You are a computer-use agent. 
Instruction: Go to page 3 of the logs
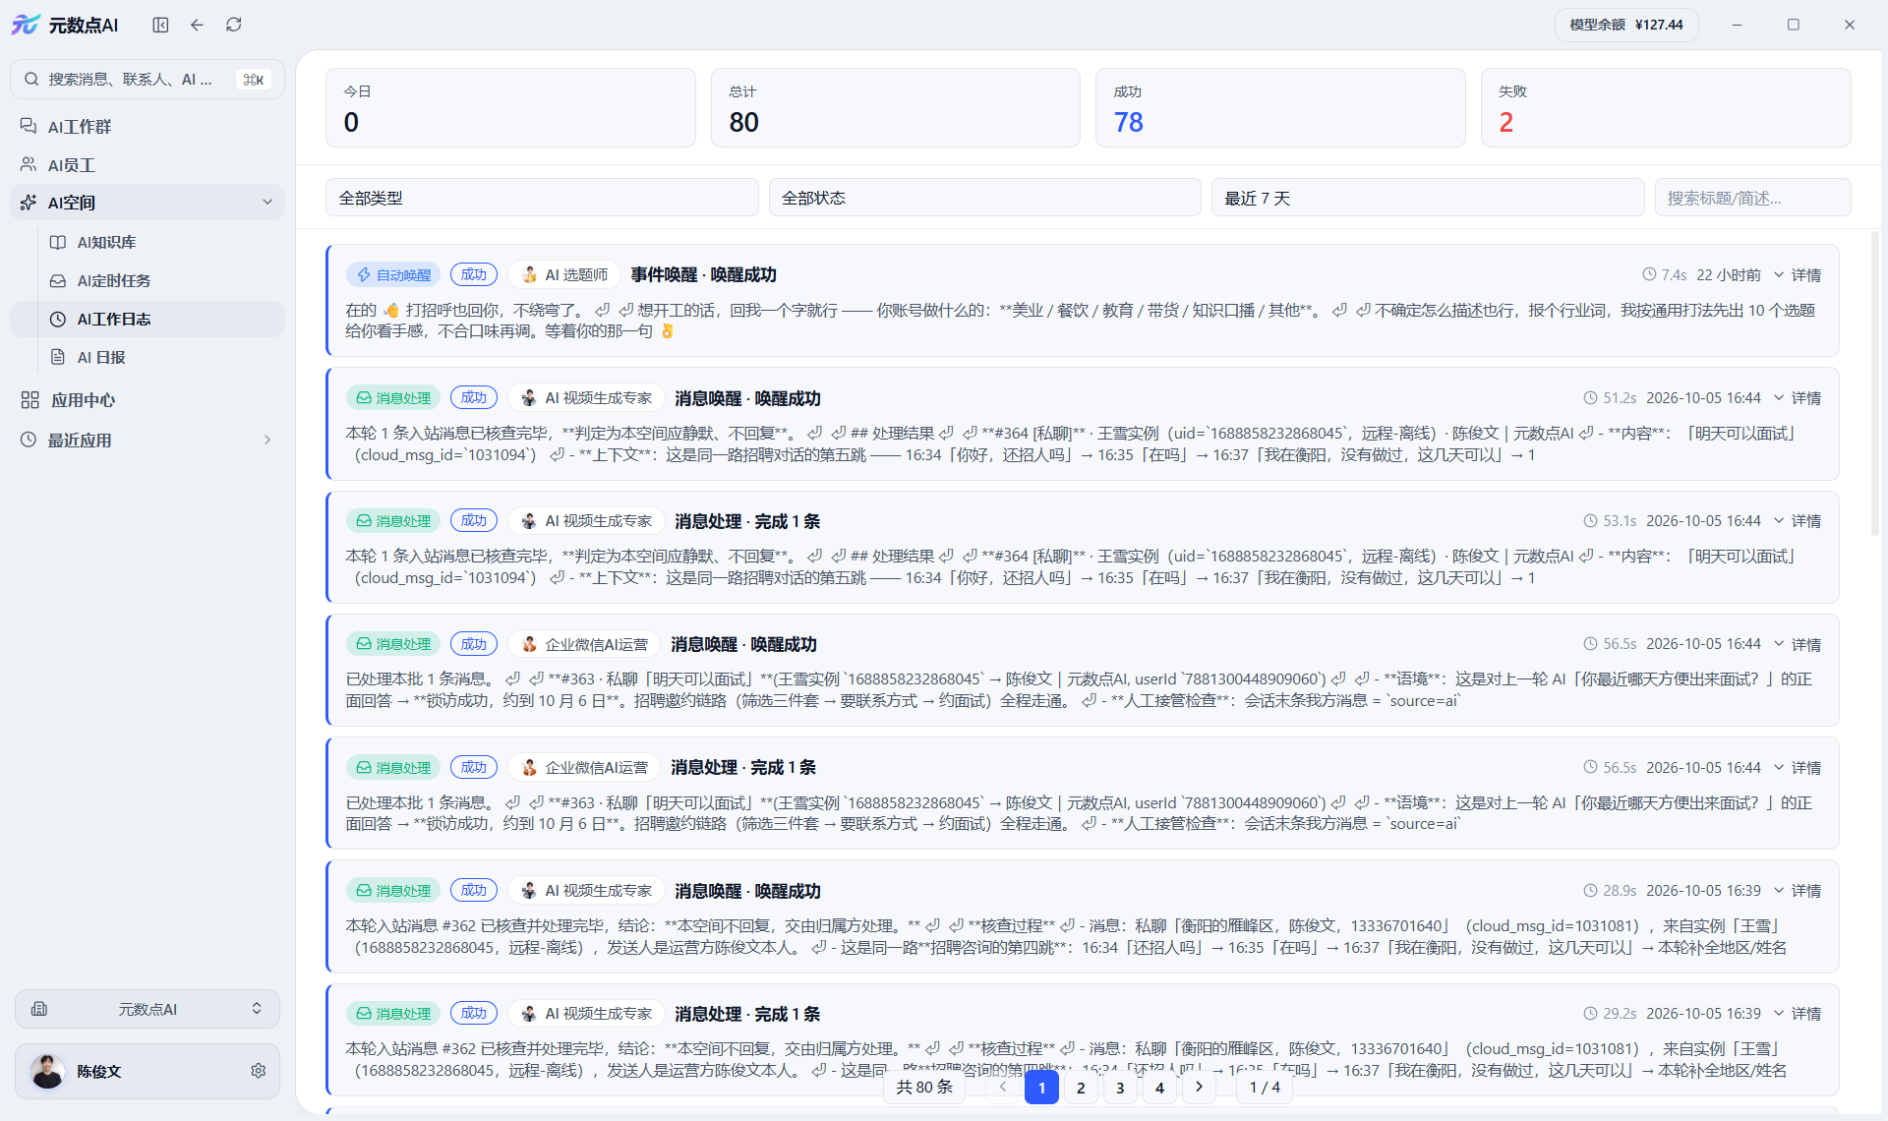(x=1120, y=1088)
